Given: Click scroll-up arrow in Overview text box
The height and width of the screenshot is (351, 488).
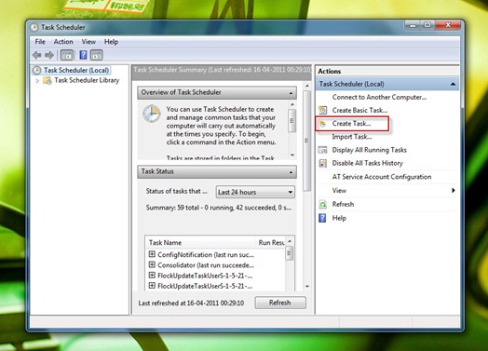Looking at the screenshot, I should (291, 104).
